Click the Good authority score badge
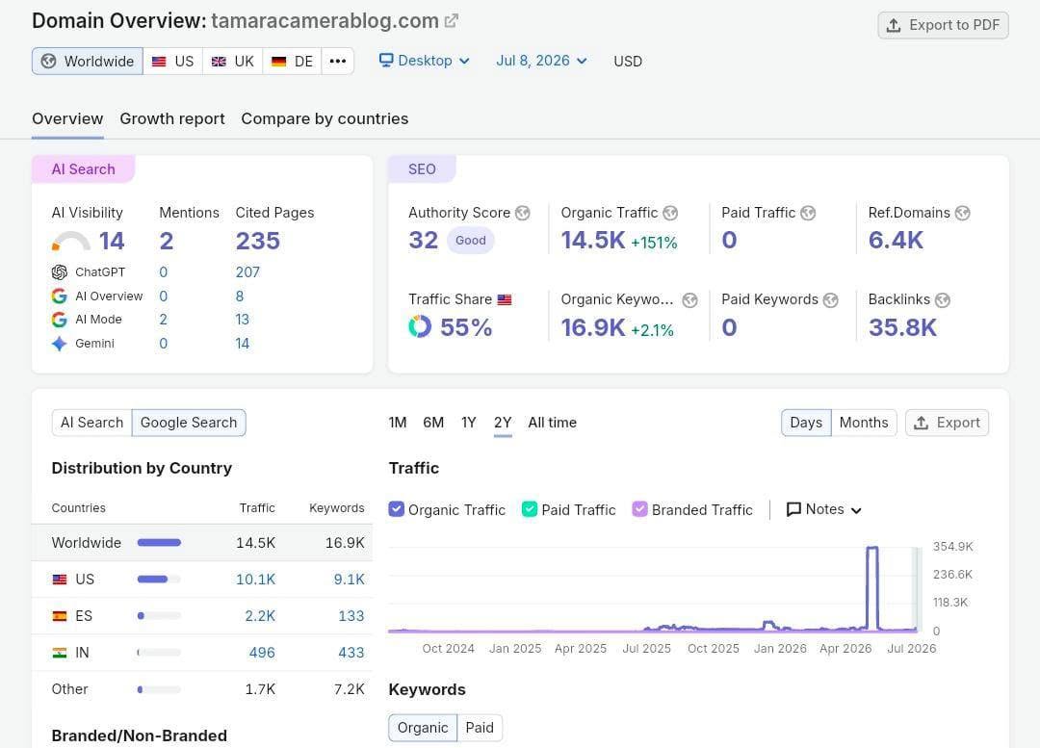The width and height of the screenshot is (1040, 748). [x=470, y=240]
